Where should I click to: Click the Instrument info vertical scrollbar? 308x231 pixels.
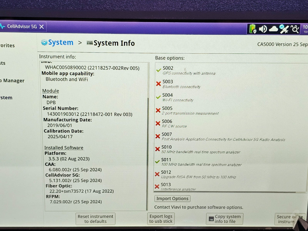click(148, 154)
